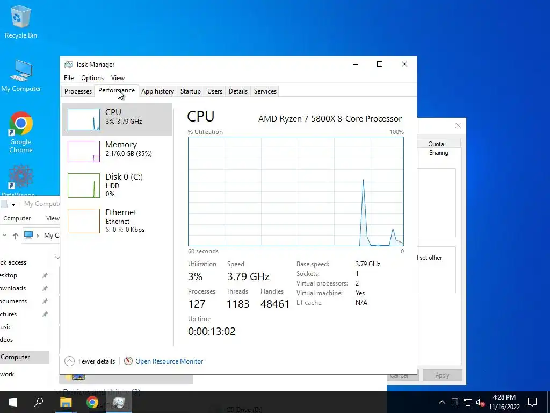550x413 pixels.
Task: Click pin icon beside Downloads in sidebar
Action: pyautogui.click(x=45, y=288)
